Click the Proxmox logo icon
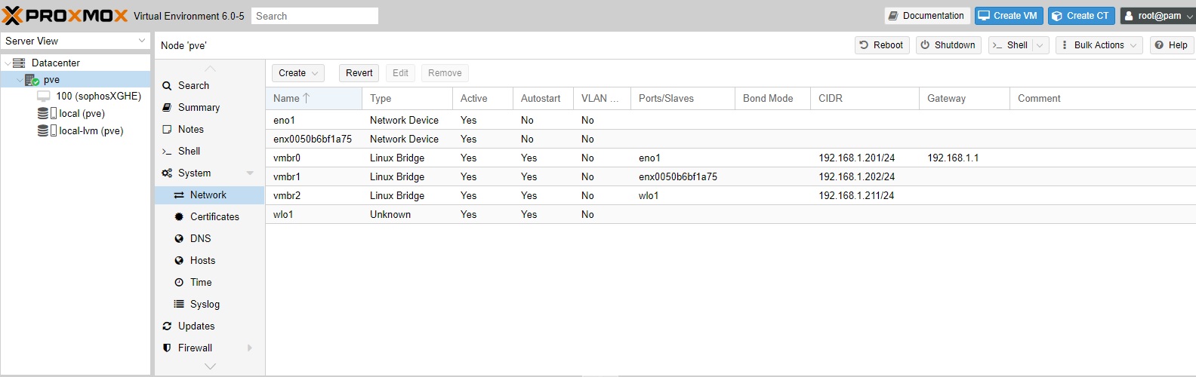Viewport: 1196px width, 377px height. (13, 16)
